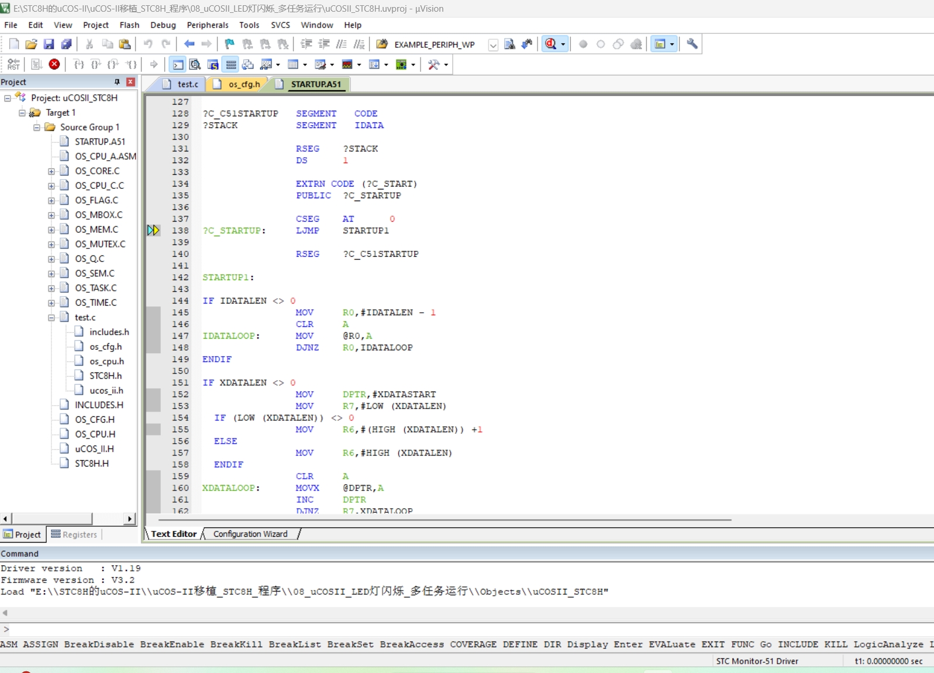
Task: Select STC8H.h under test.c
Action: (105, 375)
